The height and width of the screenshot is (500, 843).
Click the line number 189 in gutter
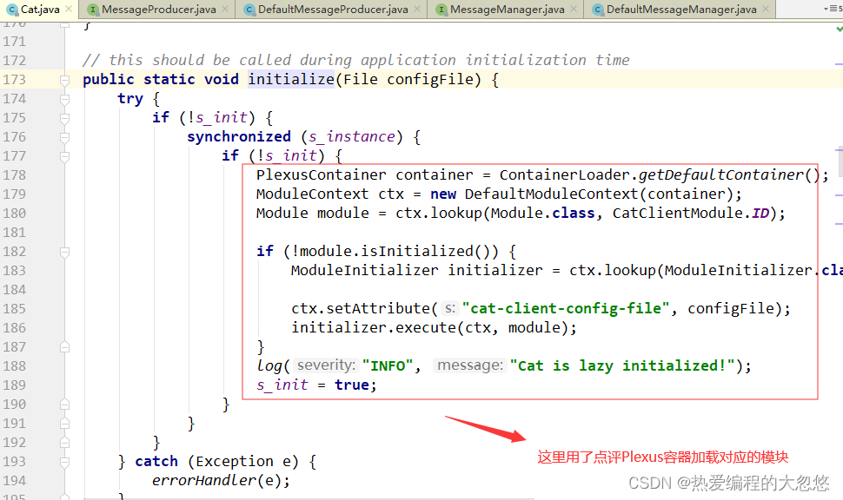(x=15, y=385)
